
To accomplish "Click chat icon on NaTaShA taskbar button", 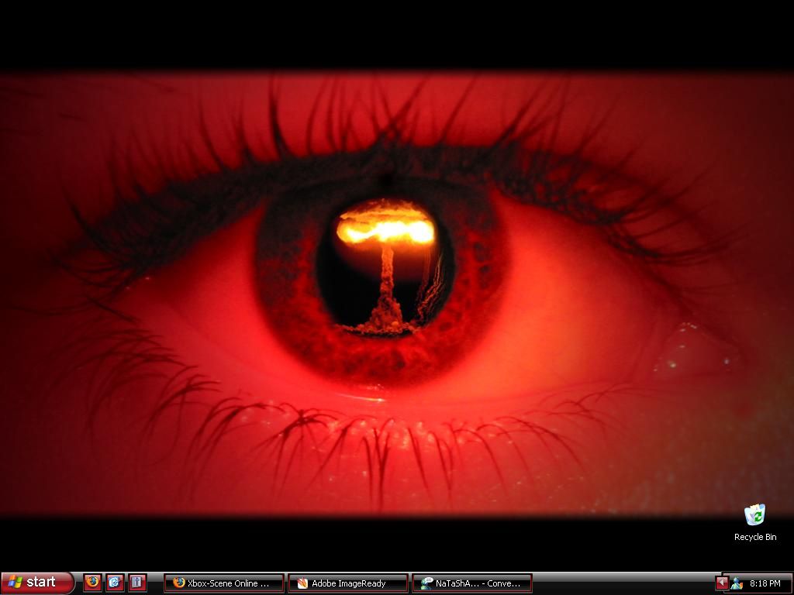I will tap(426, 583).
